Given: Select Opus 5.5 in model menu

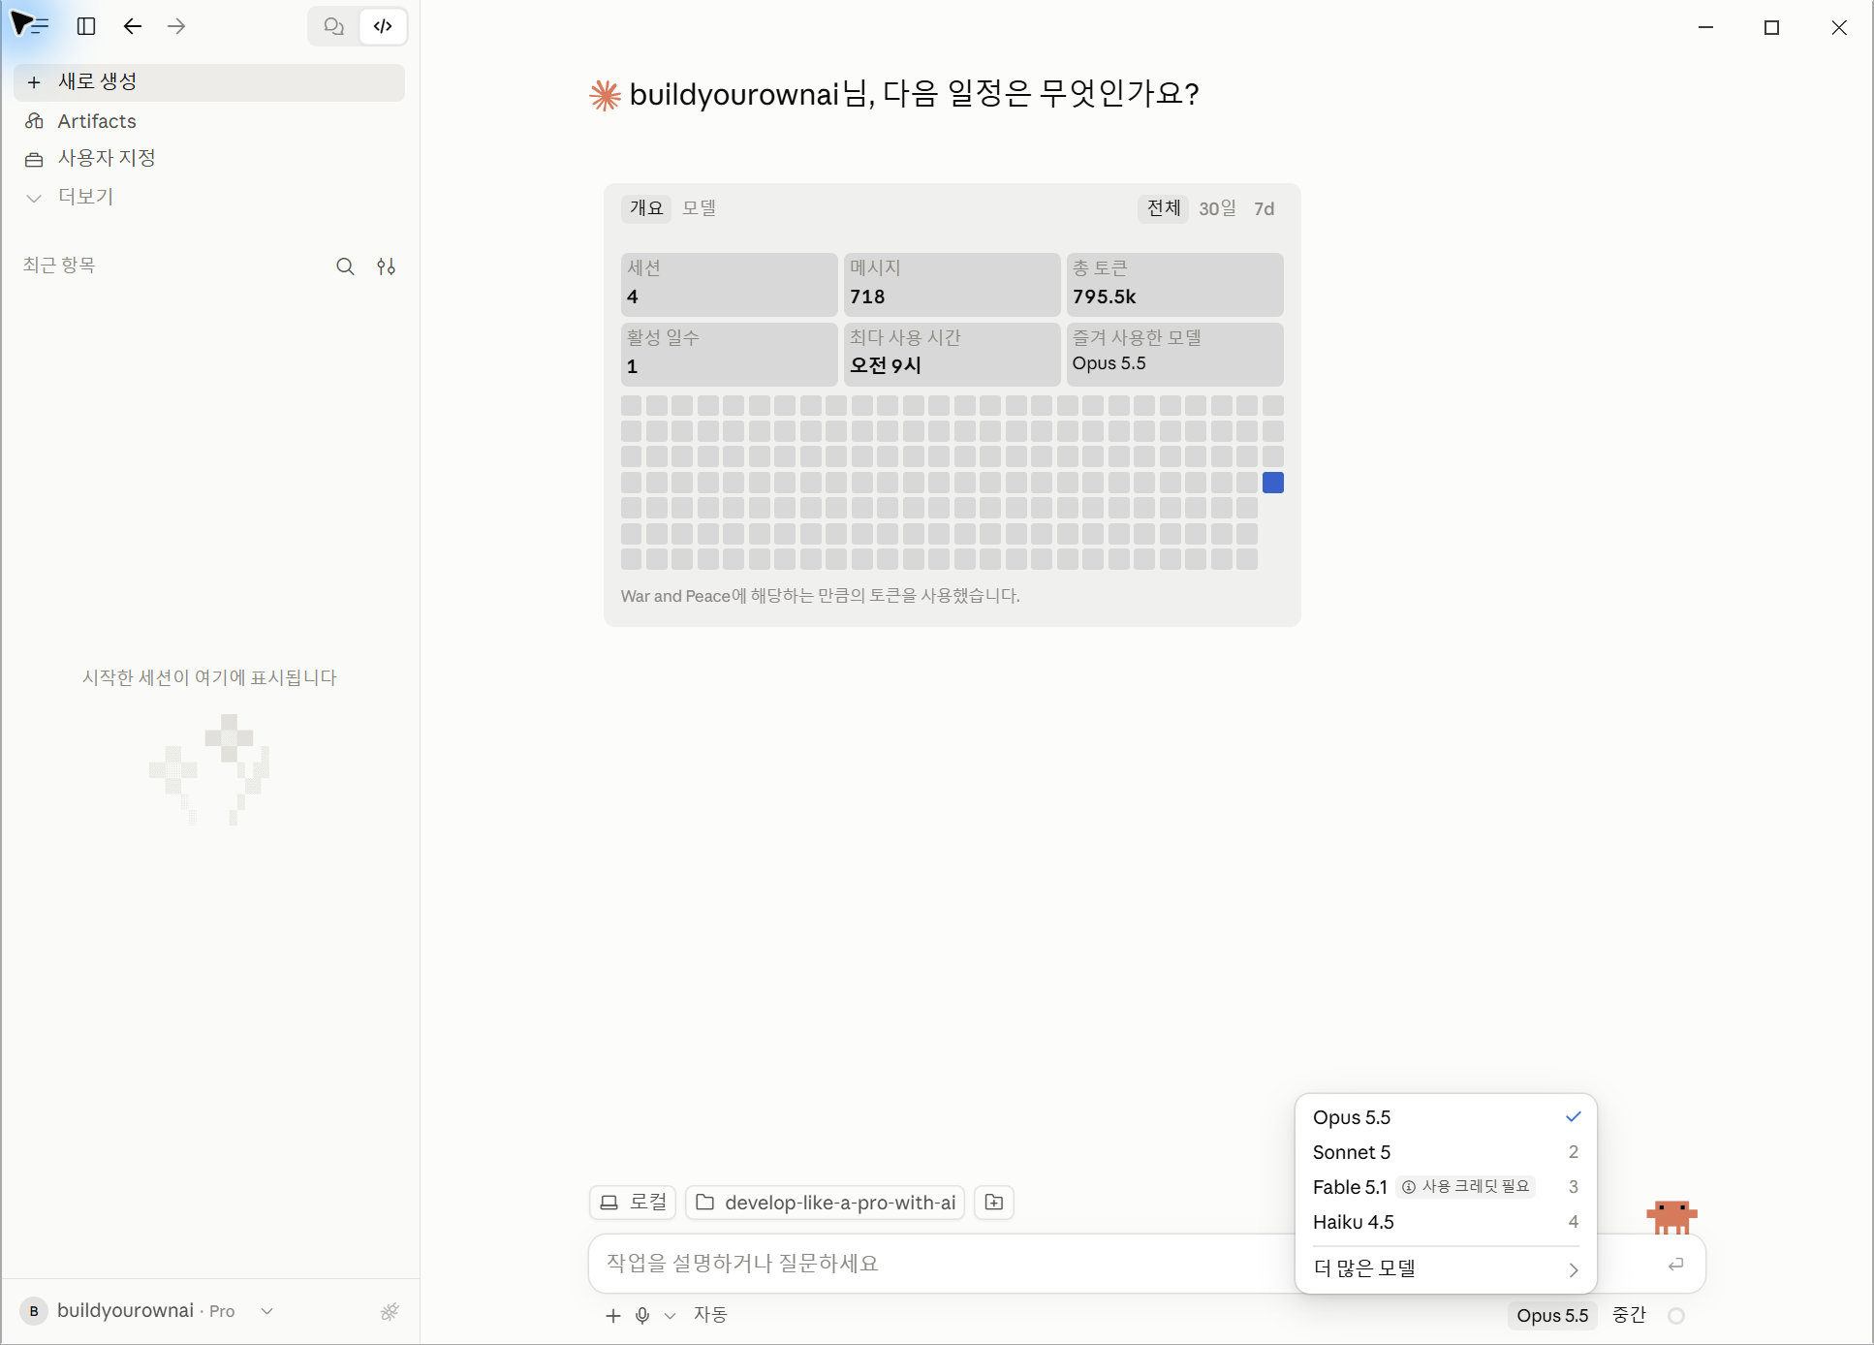Looking at the screenshot, I should pyautogui.click(x=1446, y=1117).
